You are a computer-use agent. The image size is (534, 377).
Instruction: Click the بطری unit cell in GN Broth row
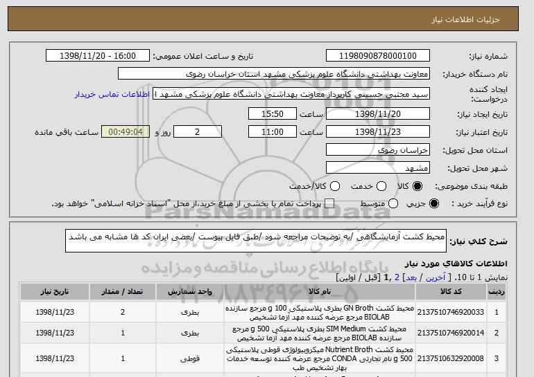coord(190,313)
